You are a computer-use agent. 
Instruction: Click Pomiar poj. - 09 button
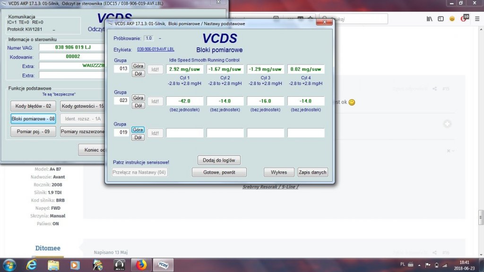[33, 131]
